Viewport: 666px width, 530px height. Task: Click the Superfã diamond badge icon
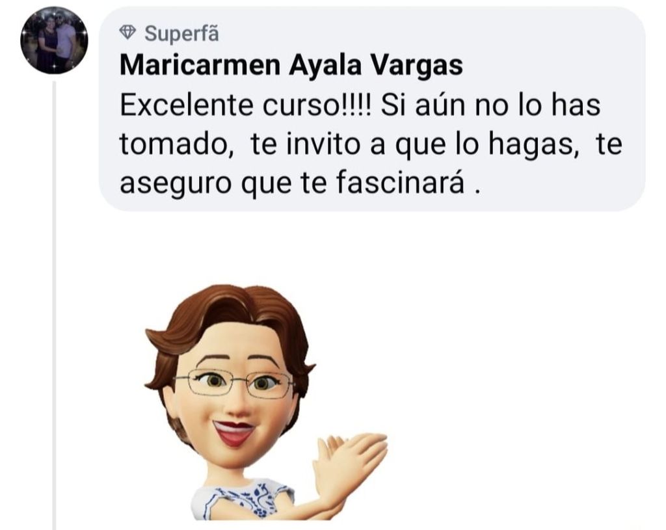click(127, 32)
